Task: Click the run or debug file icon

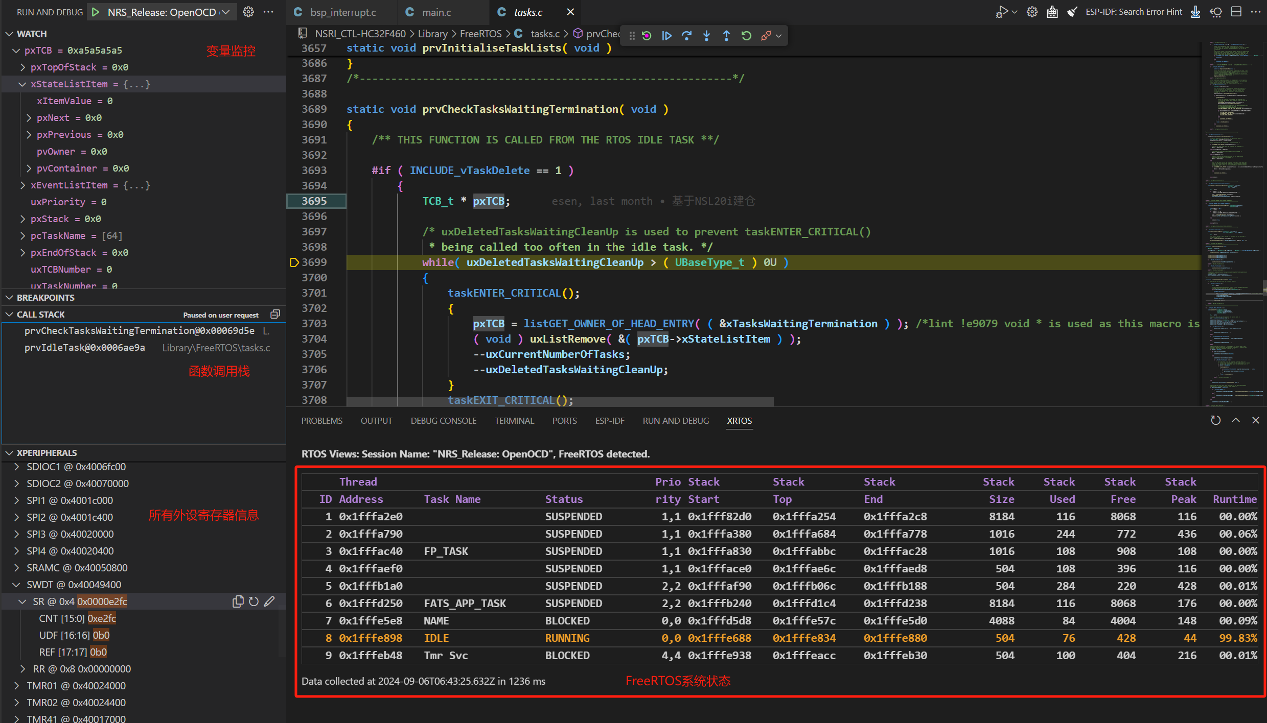Action: click(x=1002, y=12)
